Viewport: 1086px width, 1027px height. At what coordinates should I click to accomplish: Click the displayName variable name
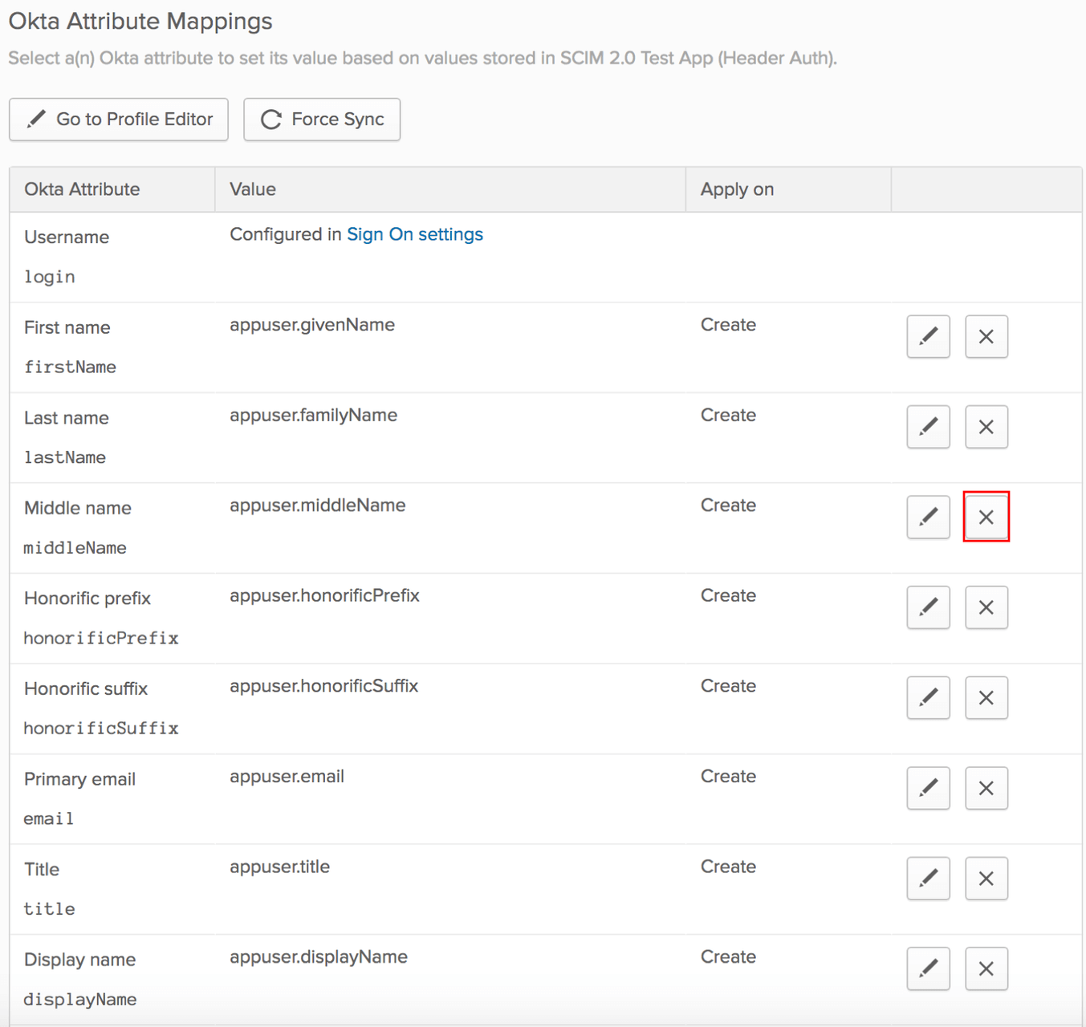click(x=80, y=1001)
